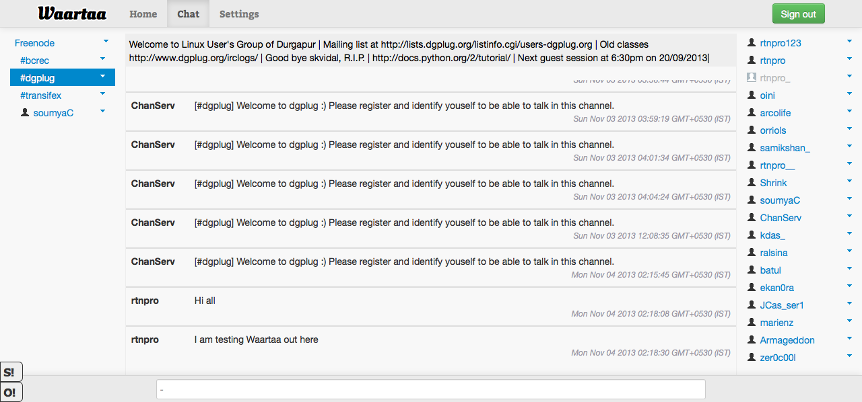Click the S! button at bottom left
Screen dimensions: 862x402
10,372
